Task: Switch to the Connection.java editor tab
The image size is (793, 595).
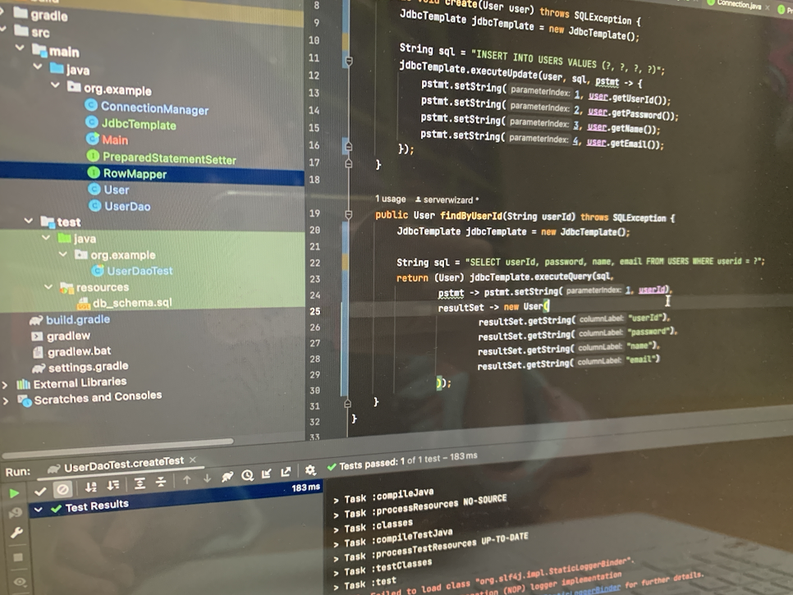Action: [x=738, y=5]
